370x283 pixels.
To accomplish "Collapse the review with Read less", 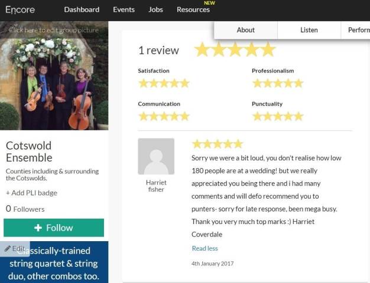I will 205,248.
